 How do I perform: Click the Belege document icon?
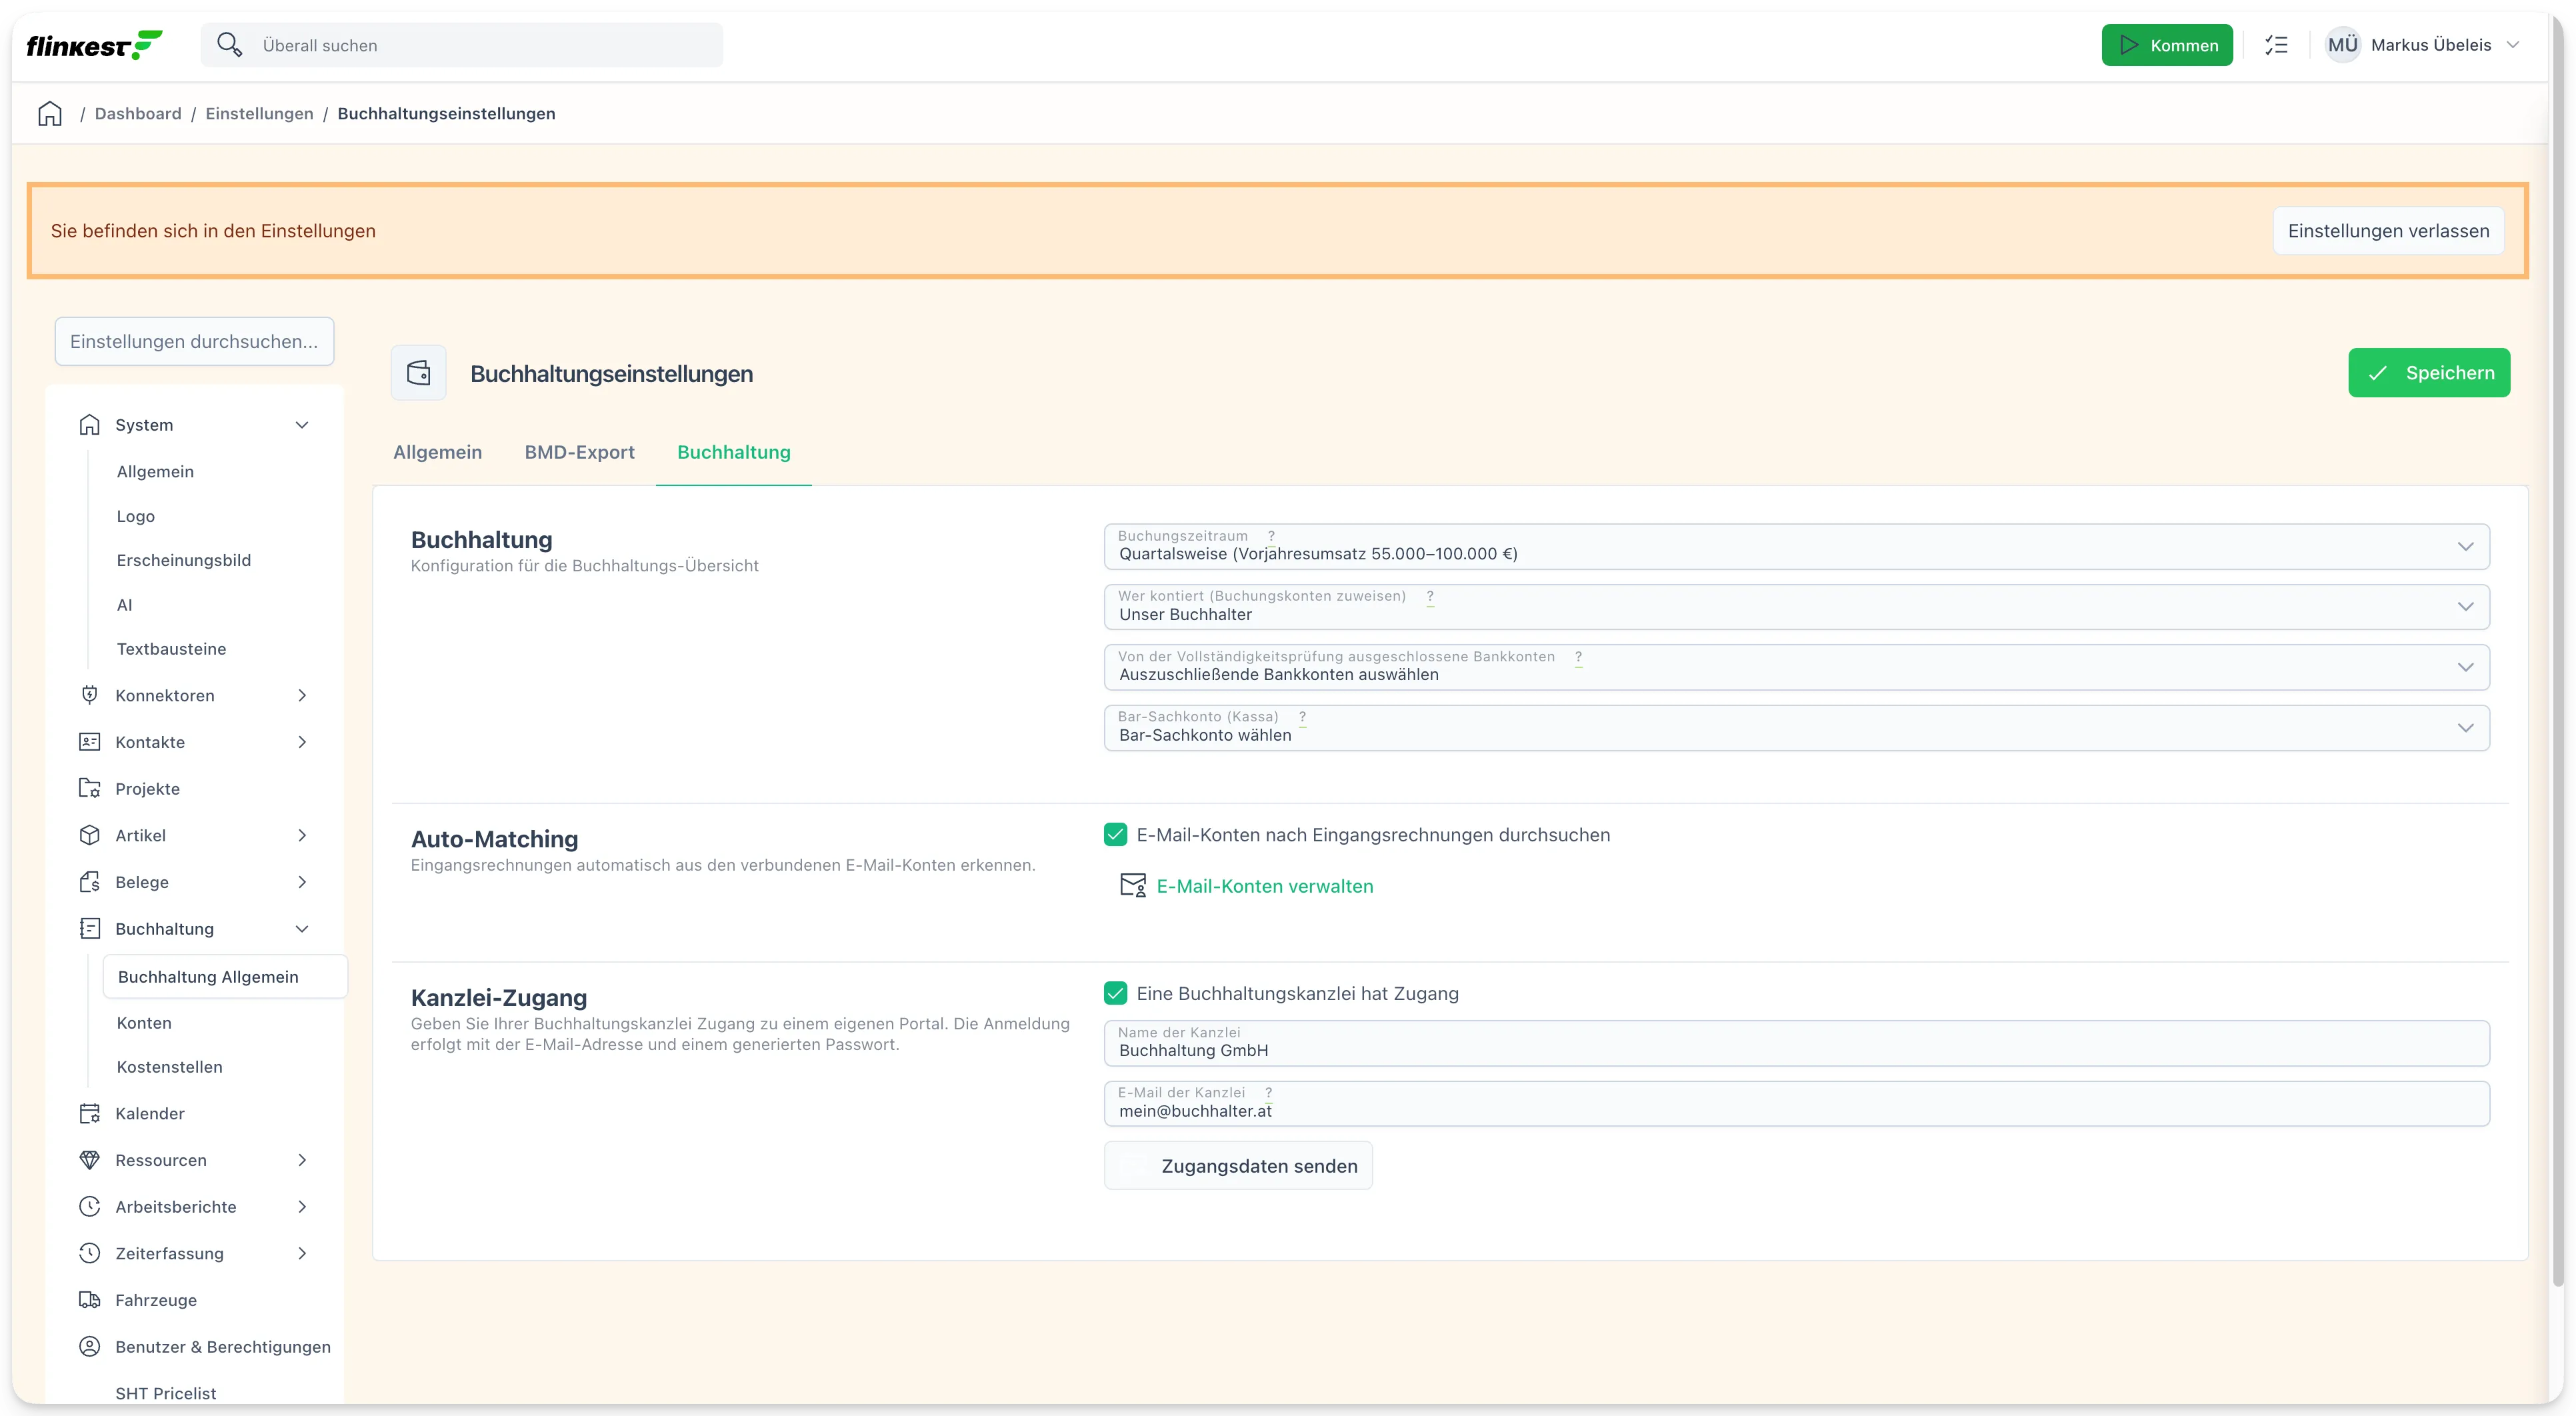click(x=90, y=882)
